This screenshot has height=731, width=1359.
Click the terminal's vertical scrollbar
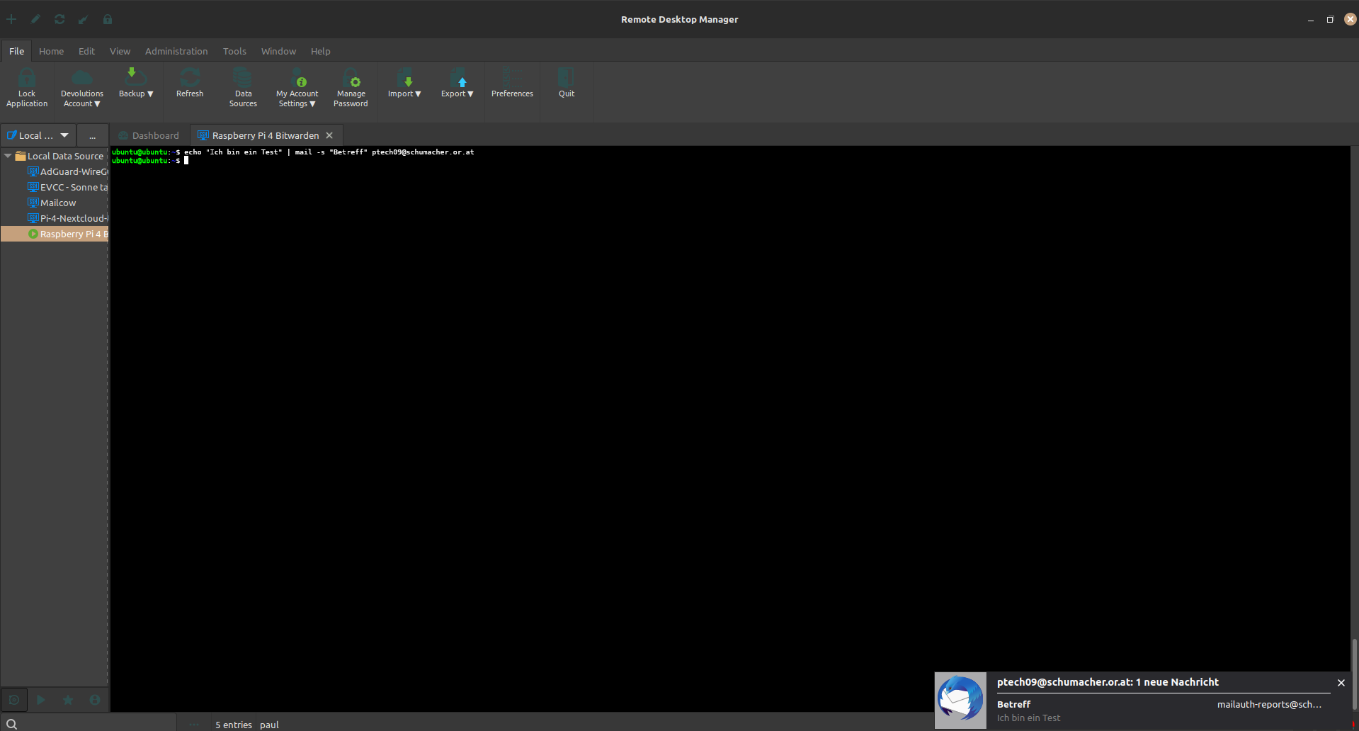point(1354,673)
